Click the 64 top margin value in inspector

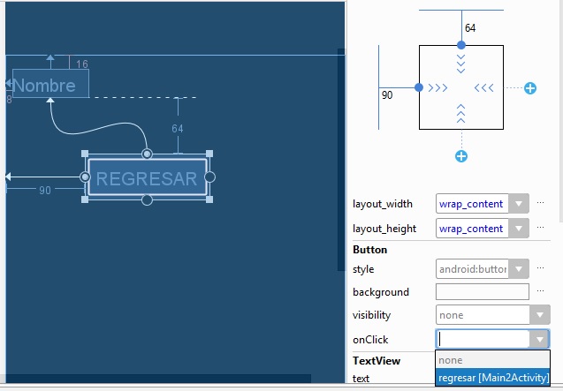tap(470, 28)
